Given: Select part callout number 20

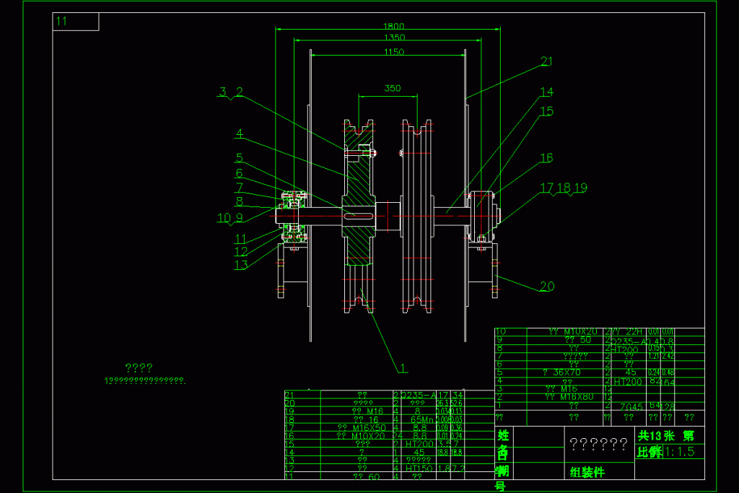Looking at the screenshot, I should (547, 286).
